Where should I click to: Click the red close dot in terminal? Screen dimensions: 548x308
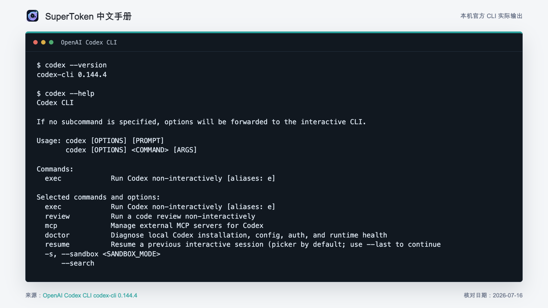click(x=35, y=42)
